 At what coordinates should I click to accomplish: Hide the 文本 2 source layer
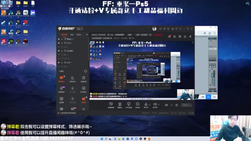[59, 43]
